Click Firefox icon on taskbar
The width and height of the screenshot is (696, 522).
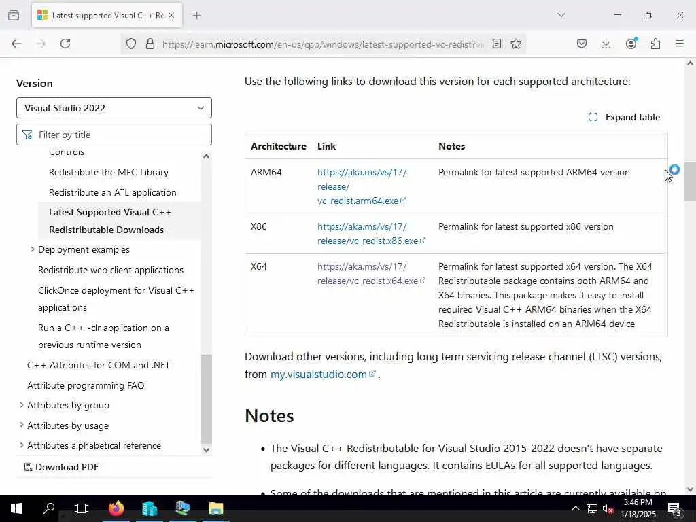tap(116, 508)
